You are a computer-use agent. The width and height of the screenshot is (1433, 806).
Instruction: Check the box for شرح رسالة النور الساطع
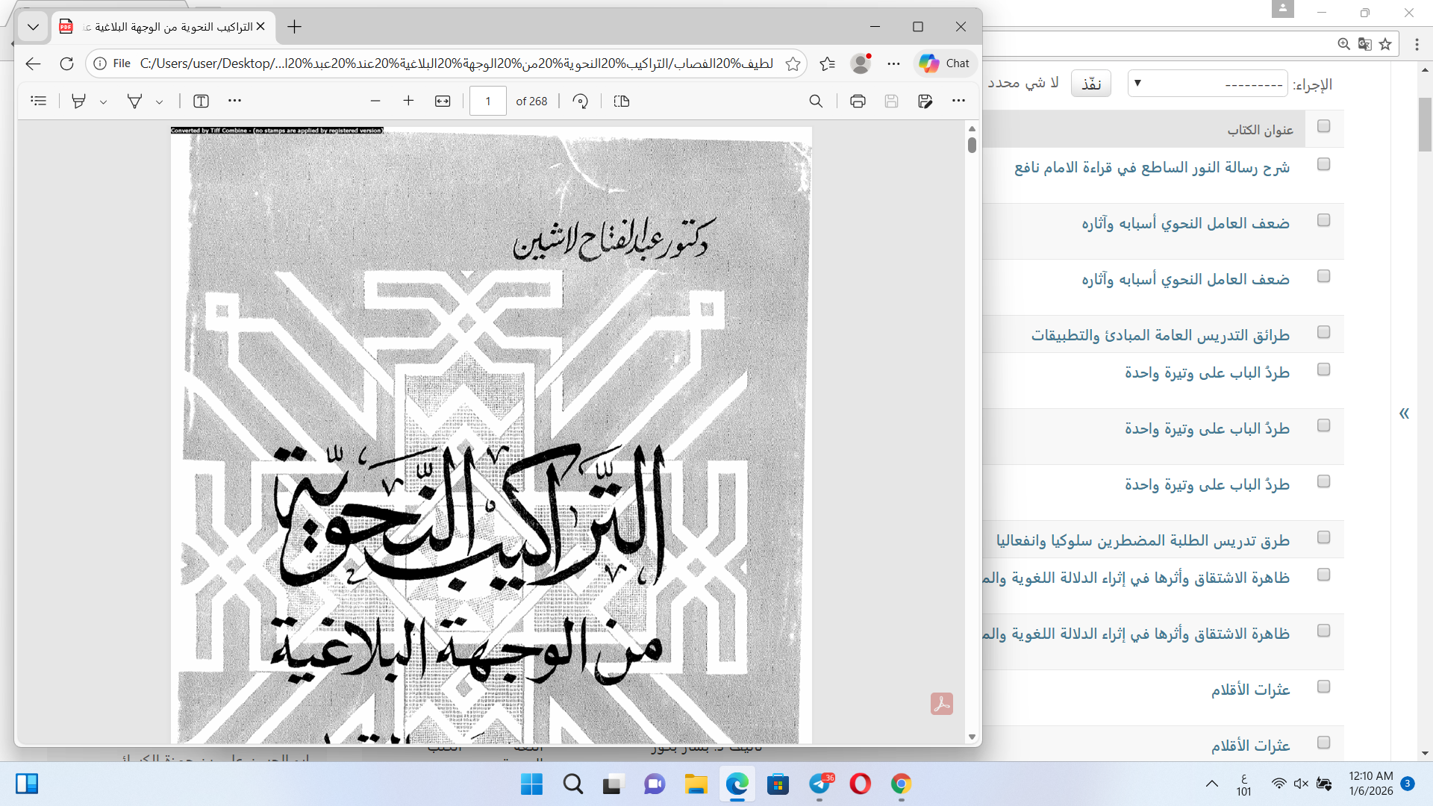pos(1324,164)
